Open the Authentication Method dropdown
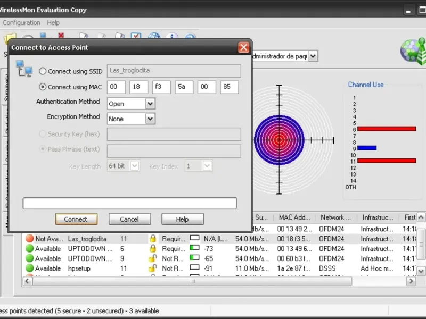This screenshot has height=319, width=426. pyautogui.click(x=150, y=104)
